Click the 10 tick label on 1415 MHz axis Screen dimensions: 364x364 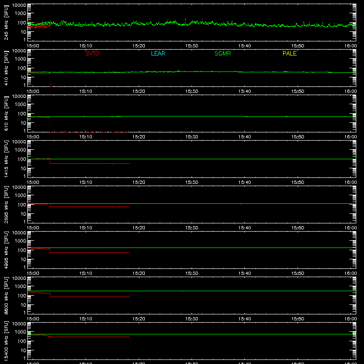tap(23, 168)
